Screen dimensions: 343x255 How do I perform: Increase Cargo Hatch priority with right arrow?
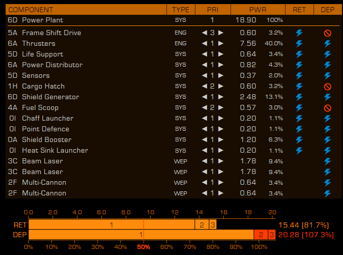pos(221,86)
